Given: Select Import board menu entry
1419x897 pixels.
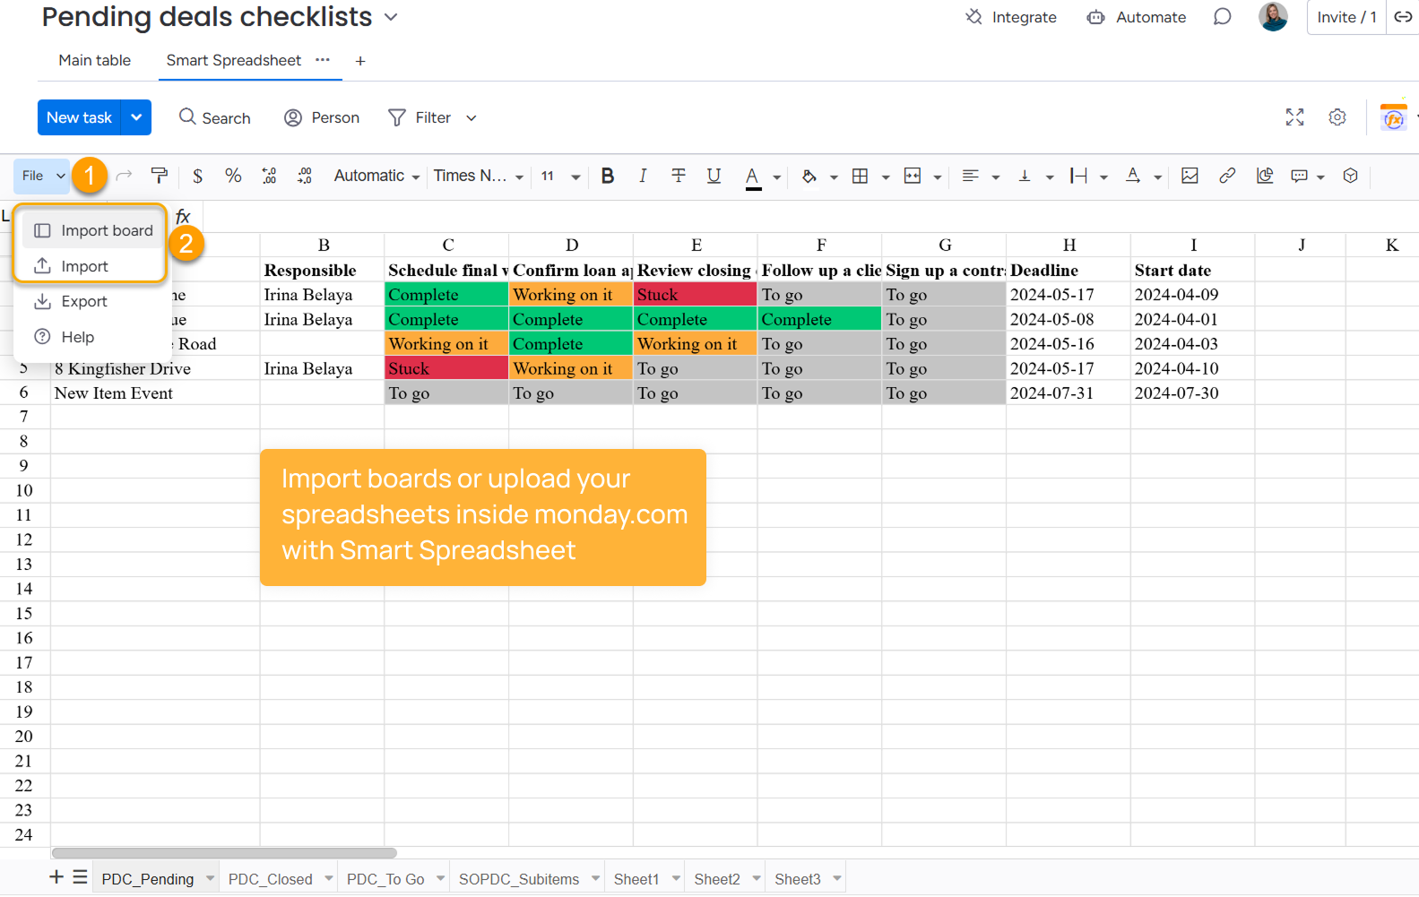Looking at the screenshot, I should (92, 230).
